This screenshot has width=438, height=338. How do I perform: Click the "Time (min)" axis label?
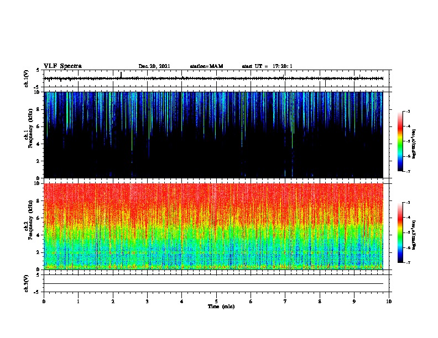[x=221, y=307]
